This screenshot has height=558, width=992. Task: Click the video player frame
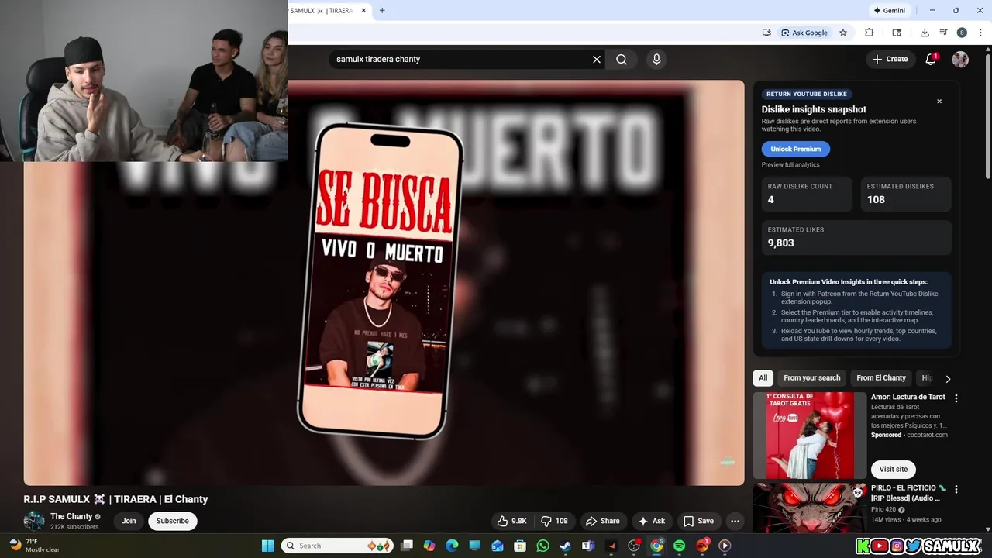tap(384, 283)
